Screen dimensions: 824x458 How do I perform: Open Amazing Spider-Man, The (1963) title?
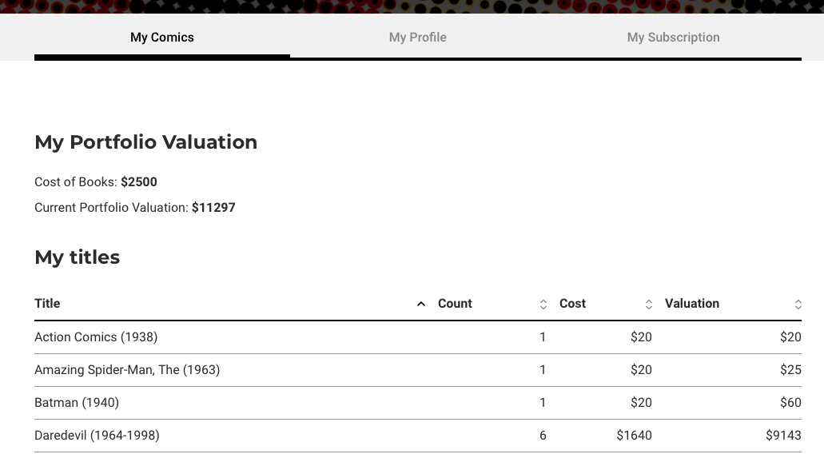(x=127, y=369)
